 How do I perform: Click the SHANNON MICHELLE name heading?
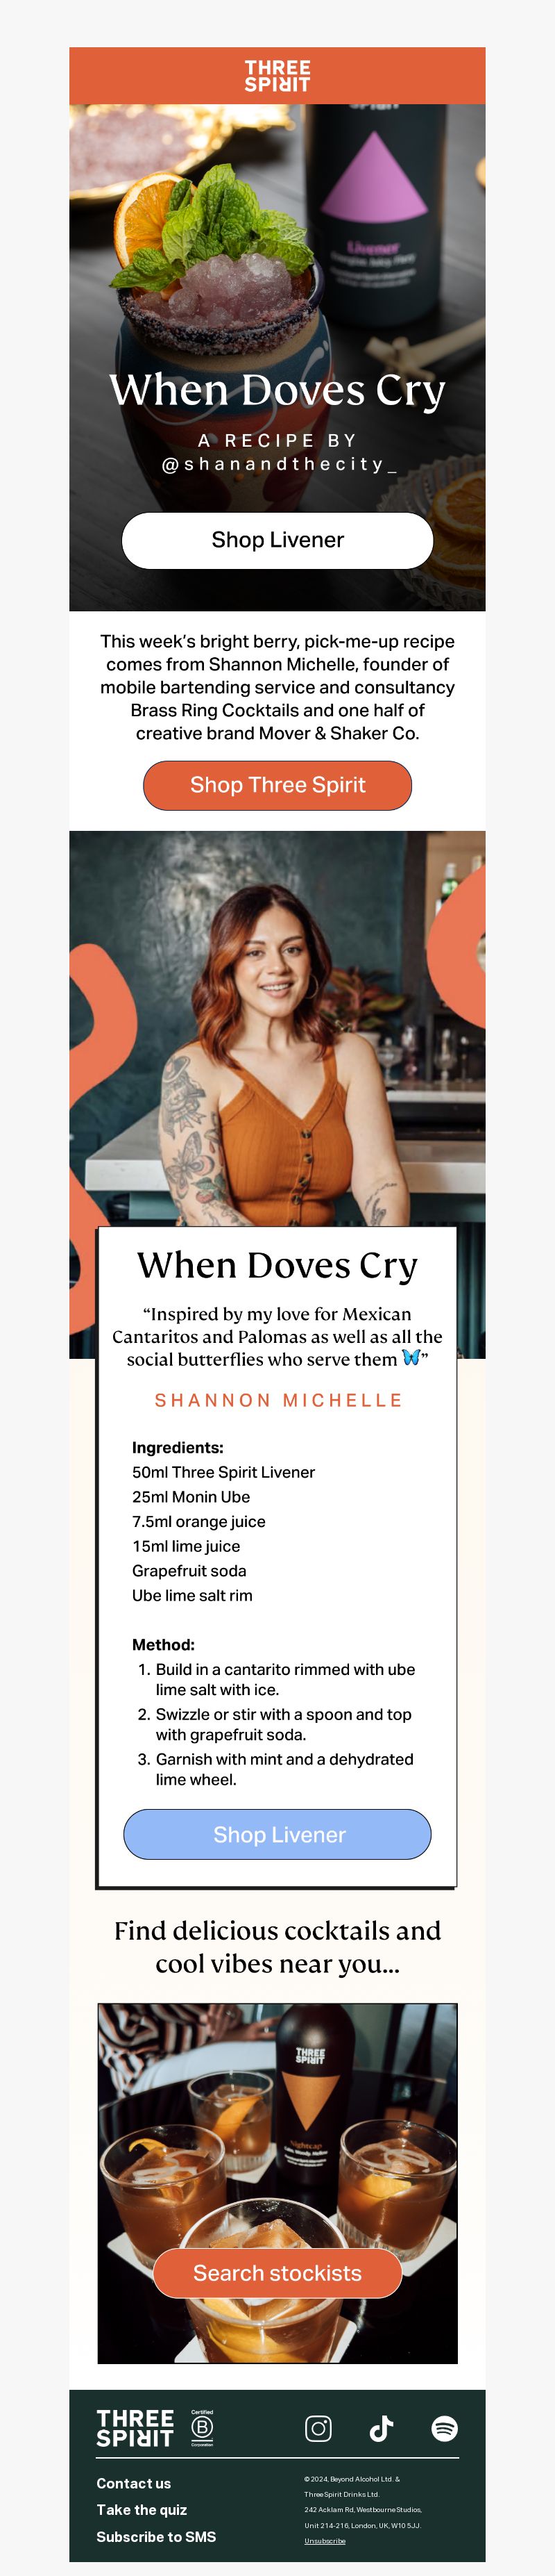tap(277, 1400)
